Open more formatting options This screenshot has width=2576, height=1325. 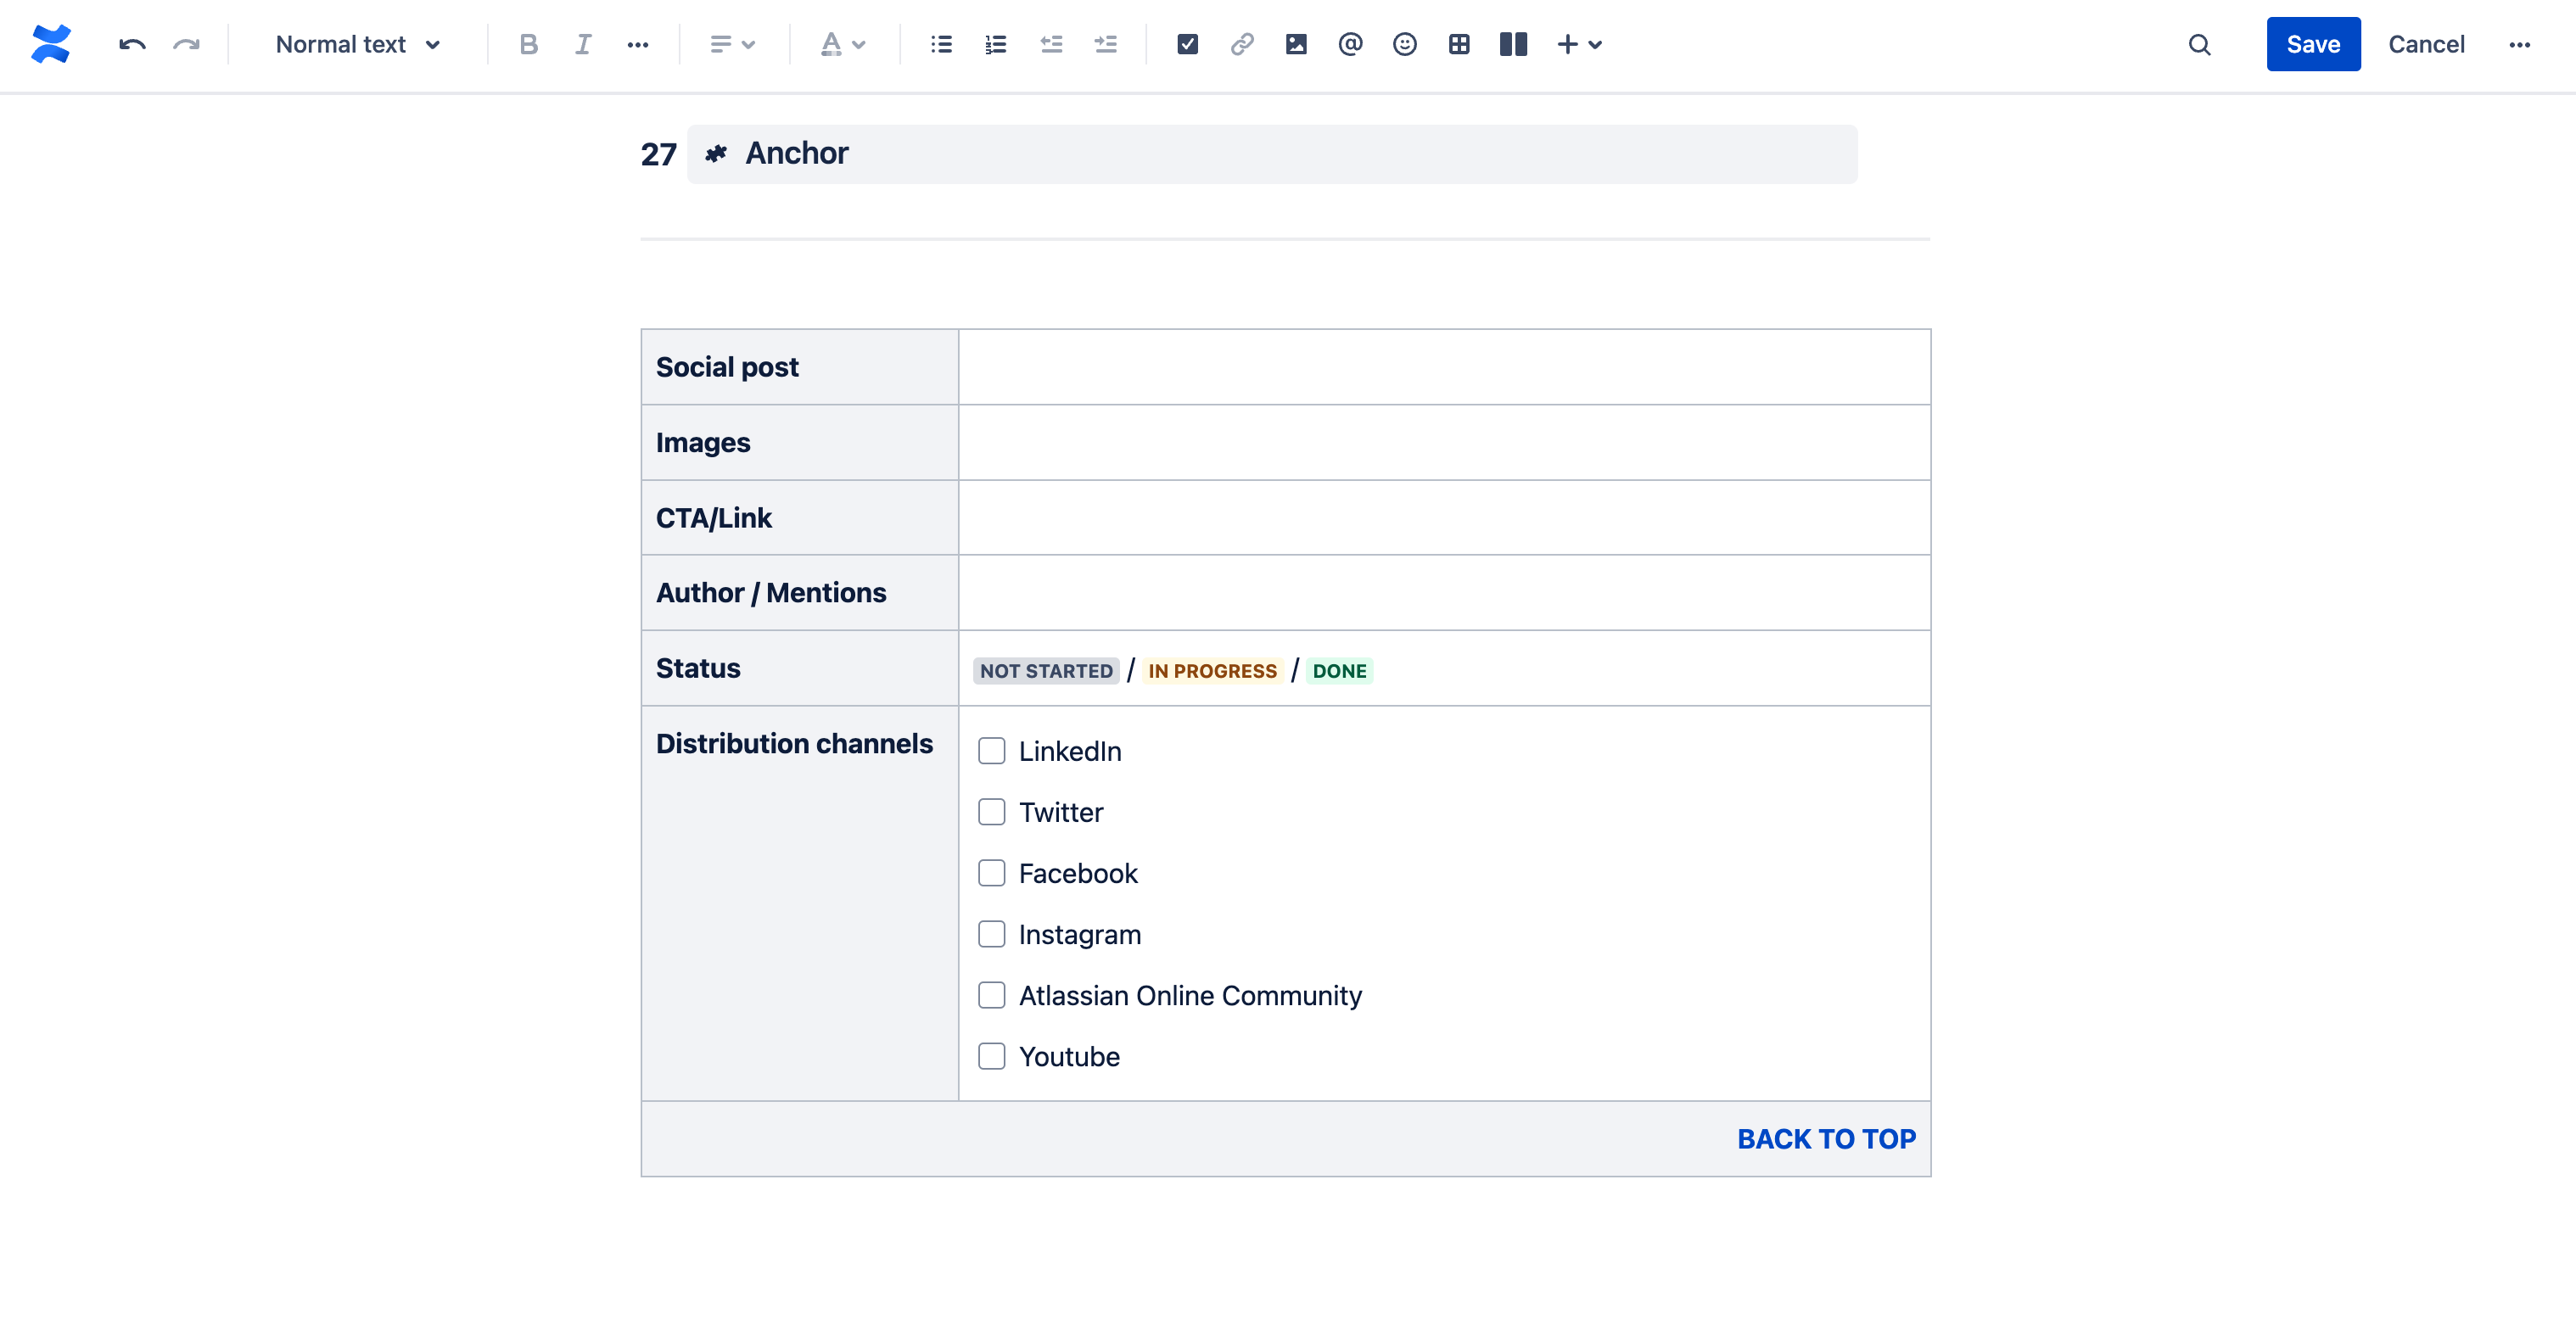(638, 44)
